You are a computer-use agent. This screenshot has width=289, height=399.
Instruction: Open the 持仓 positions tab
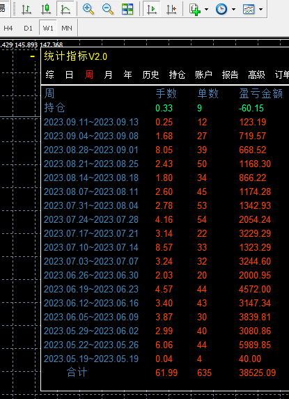coord(177,75)
